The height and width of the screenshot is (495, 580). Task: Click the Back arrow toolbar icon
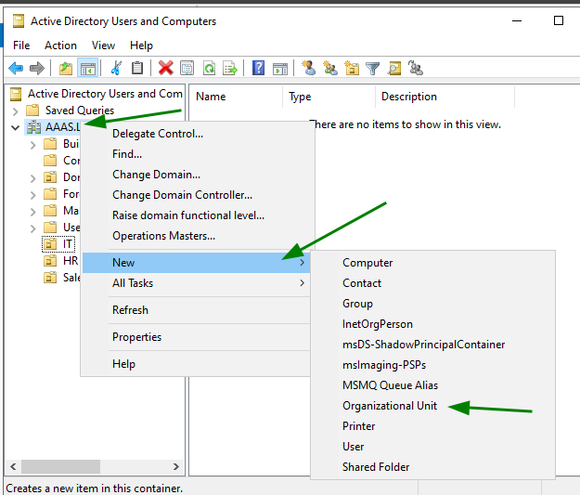(x=16, y=68)
